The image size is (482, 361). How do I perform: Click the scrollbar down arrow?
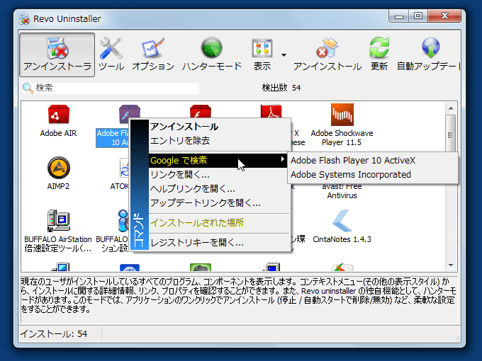point(451,265)
